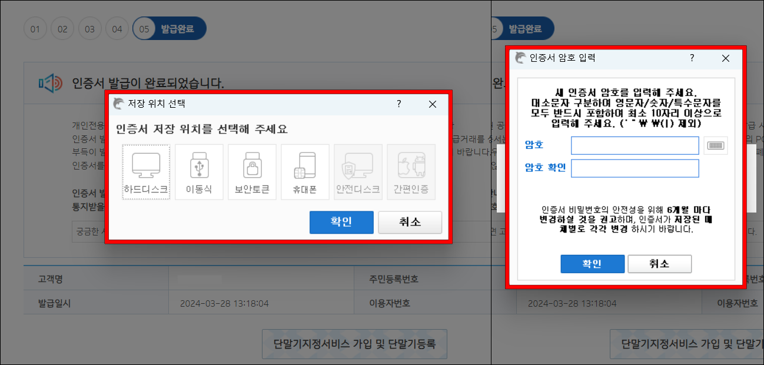Screen dimensions: 764x365
Task: Click 취소 in the password entry dialog
Action: (660, 264)
